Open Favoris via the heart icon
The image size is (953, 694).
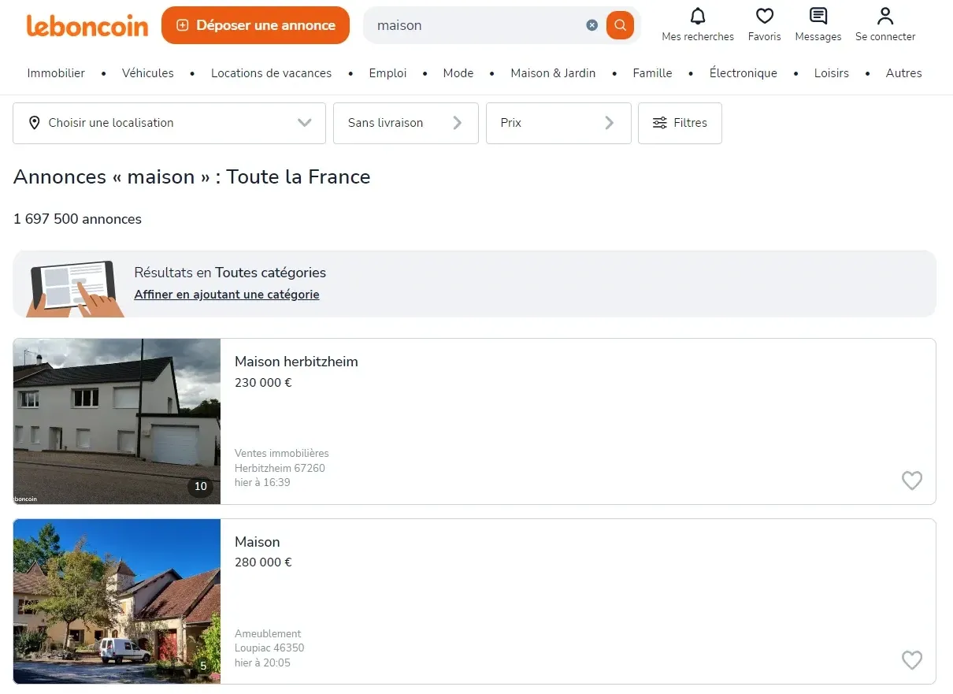point(764,15)
